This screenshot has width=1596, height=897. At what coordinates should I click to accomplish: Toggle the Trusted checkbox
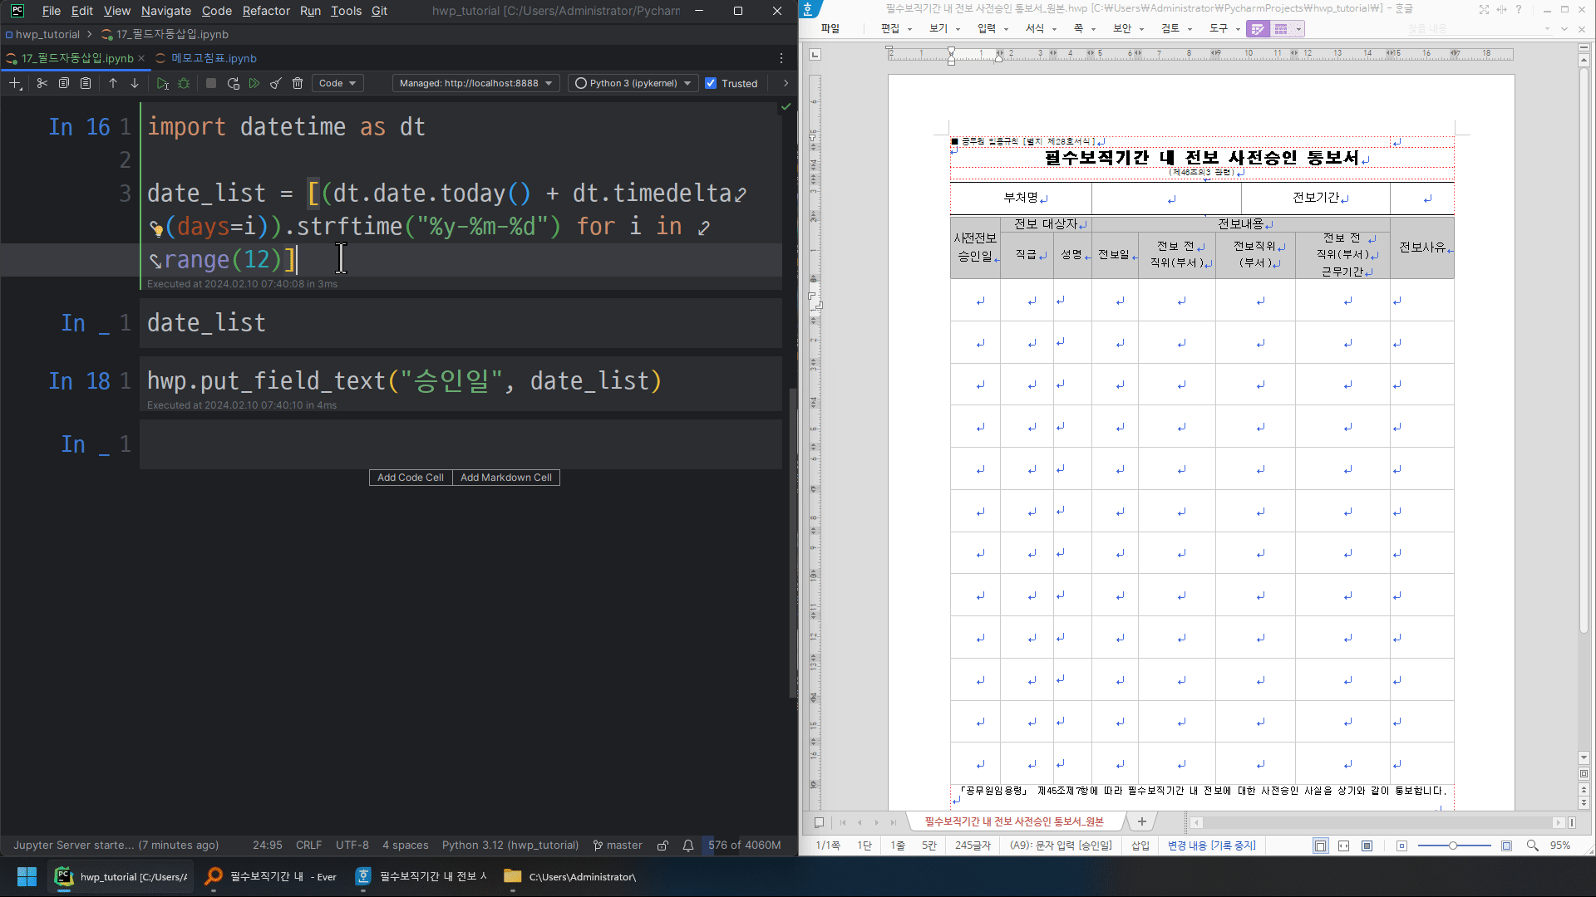(x=711, y=83)
